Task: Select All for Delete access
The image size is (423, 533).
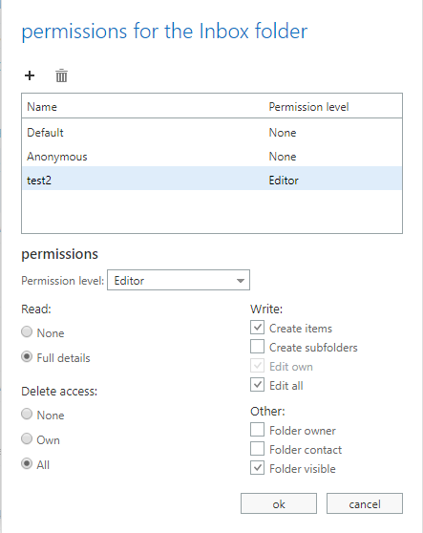Action: [27, 463]
